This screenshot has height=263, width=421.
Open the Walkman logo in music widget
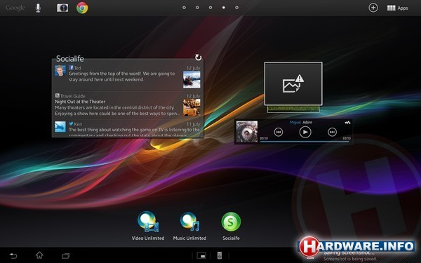coord(347,123)
